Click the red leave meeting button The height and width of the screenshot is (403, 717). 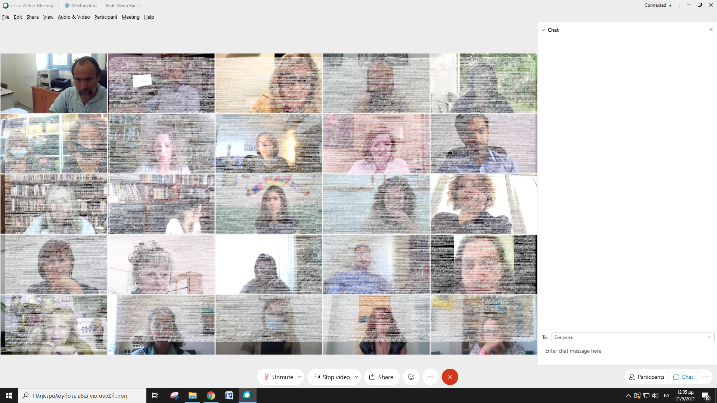(450, 377)
